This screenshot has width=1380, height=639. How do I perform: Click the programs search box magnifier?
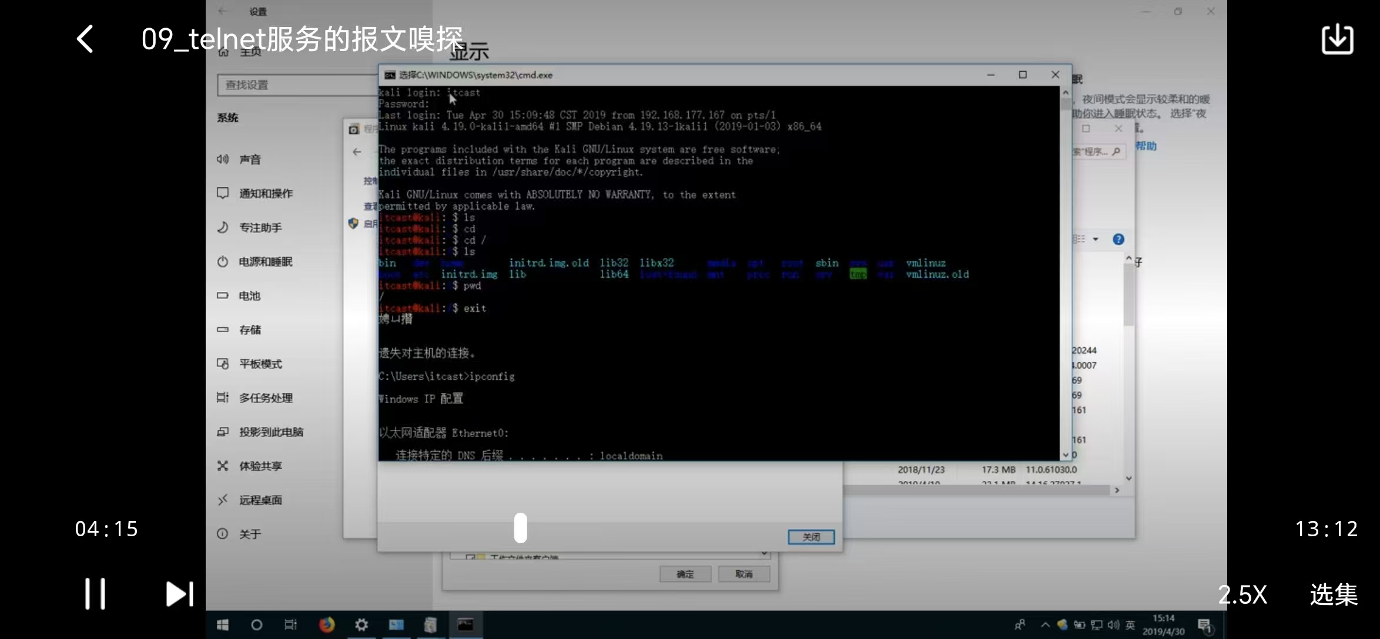[1116, 152]
